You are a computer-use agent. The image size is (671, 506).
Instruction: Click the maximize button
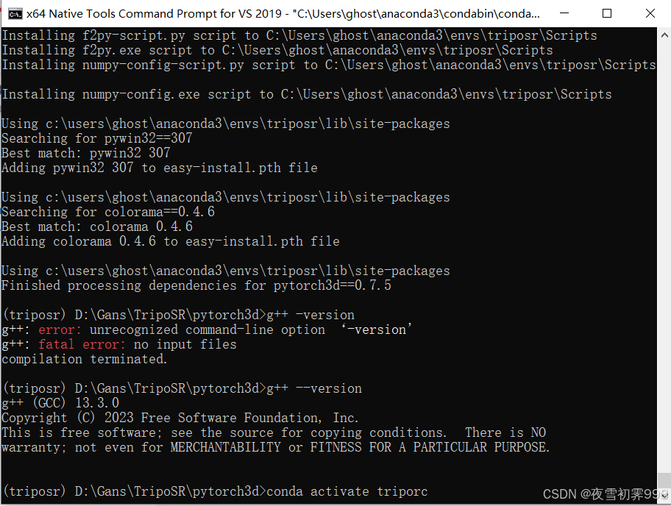click(608, 13)
